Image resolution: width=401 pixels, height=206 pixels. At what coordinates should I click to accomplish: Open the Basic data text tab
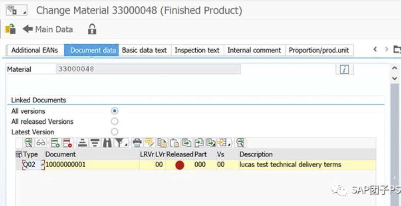tap(144, 50)
